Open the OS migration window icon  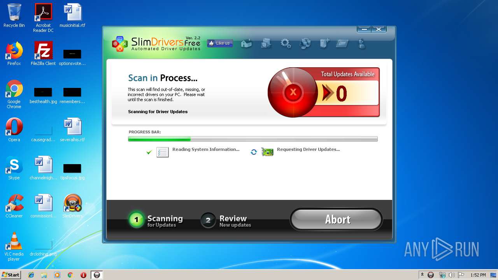(x=342, y=43)
